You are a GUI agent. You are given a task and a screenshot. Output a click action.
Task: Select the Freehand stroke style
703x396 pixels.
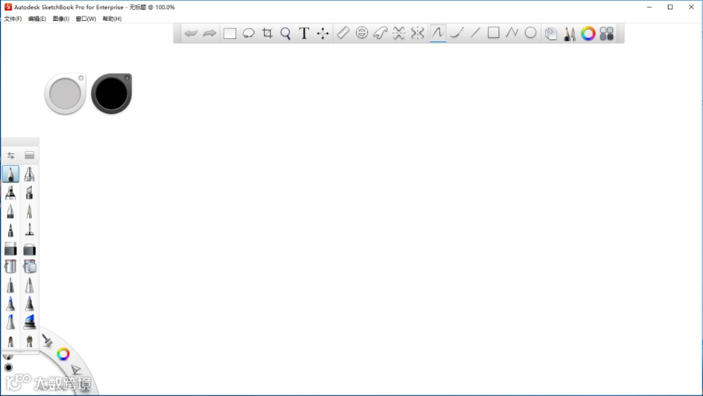pyautogui.click(x=438, y=33)
